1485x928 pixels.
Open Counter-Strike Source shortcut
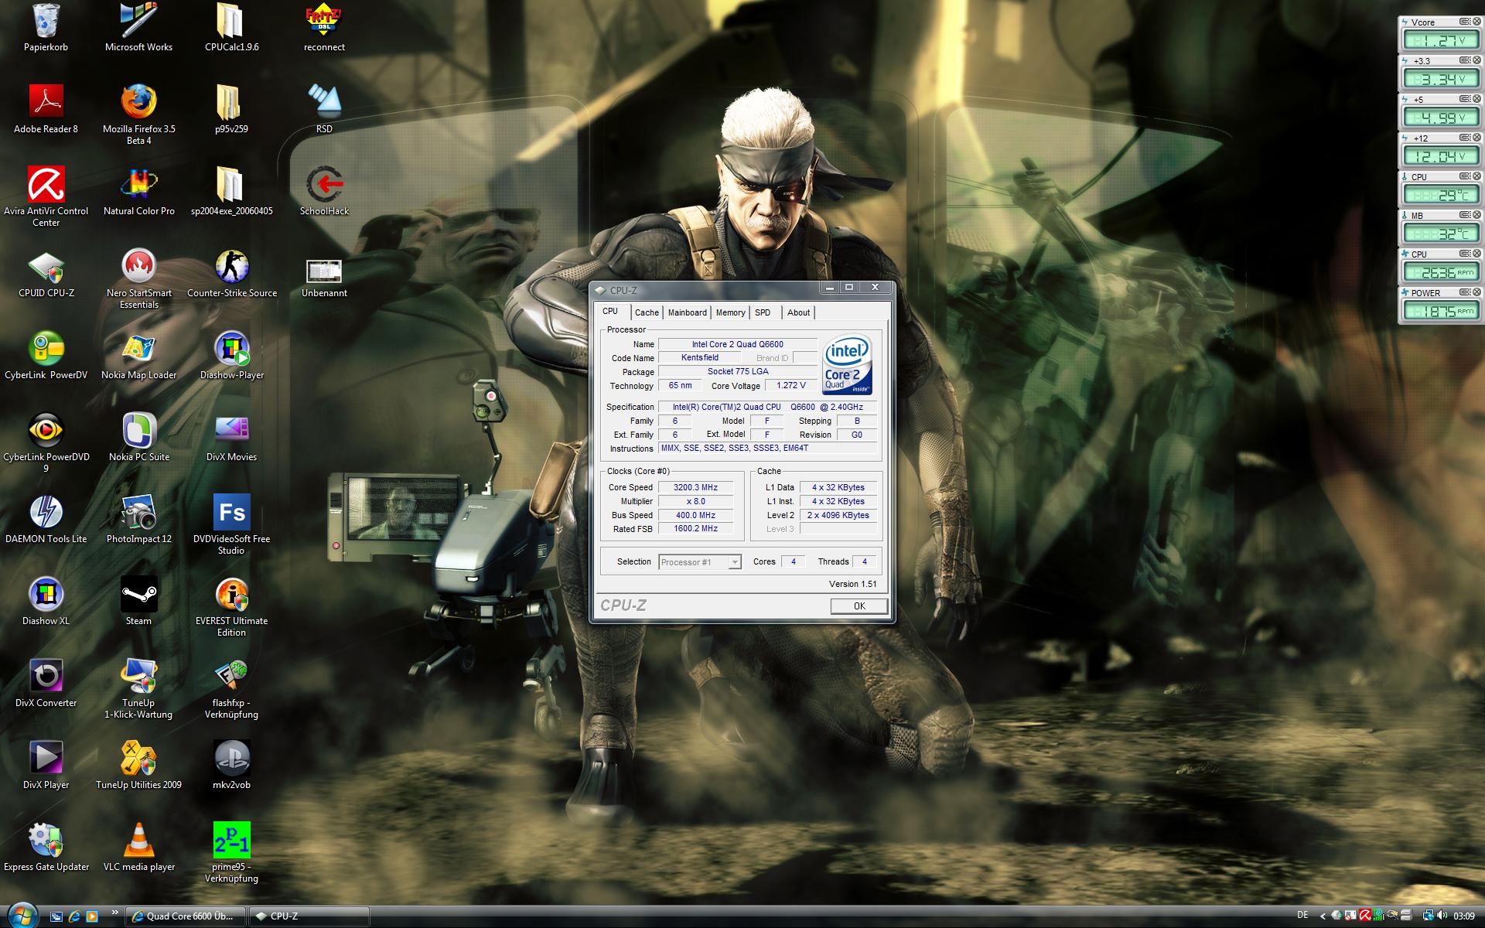(231, 268)
